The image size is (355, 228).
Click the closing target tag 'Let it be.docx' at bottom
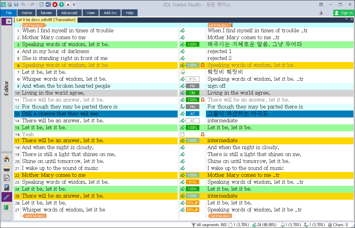220,216
